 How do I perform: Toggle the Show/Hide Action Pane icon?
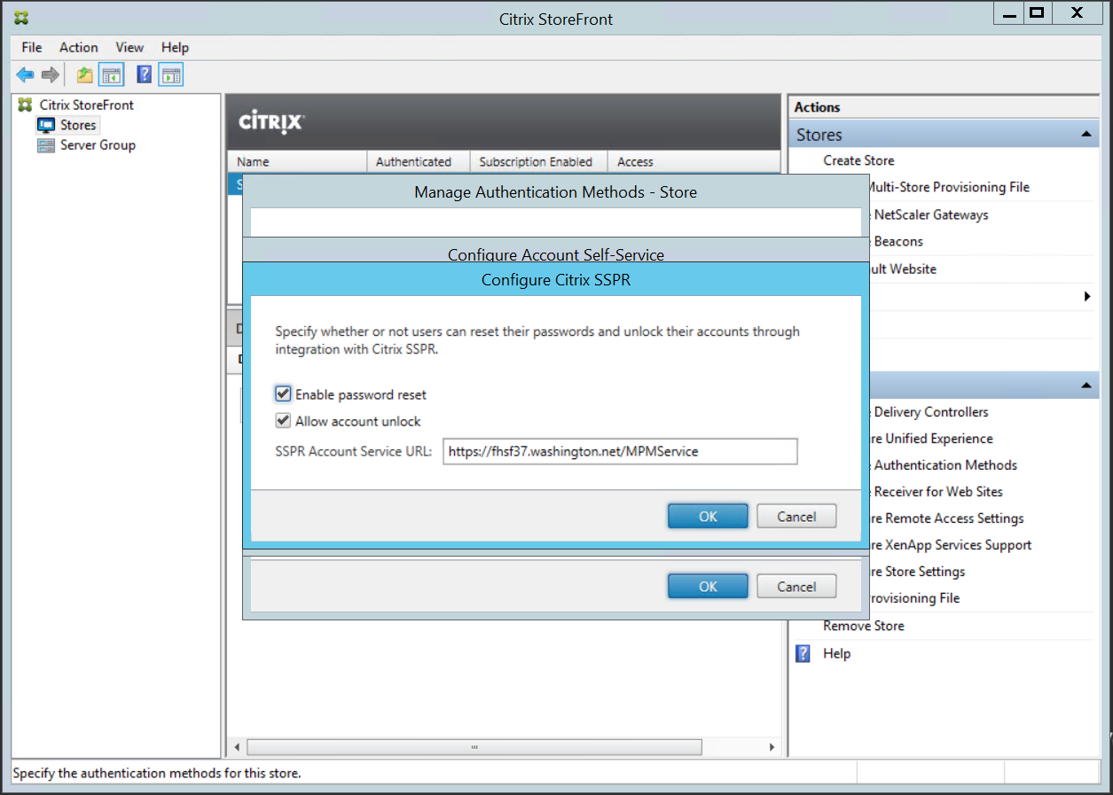click(170, 75)
